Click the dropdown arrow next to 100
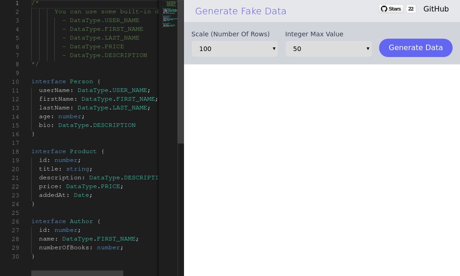This screenshot has width=460, height=276. tap(274, 48)
